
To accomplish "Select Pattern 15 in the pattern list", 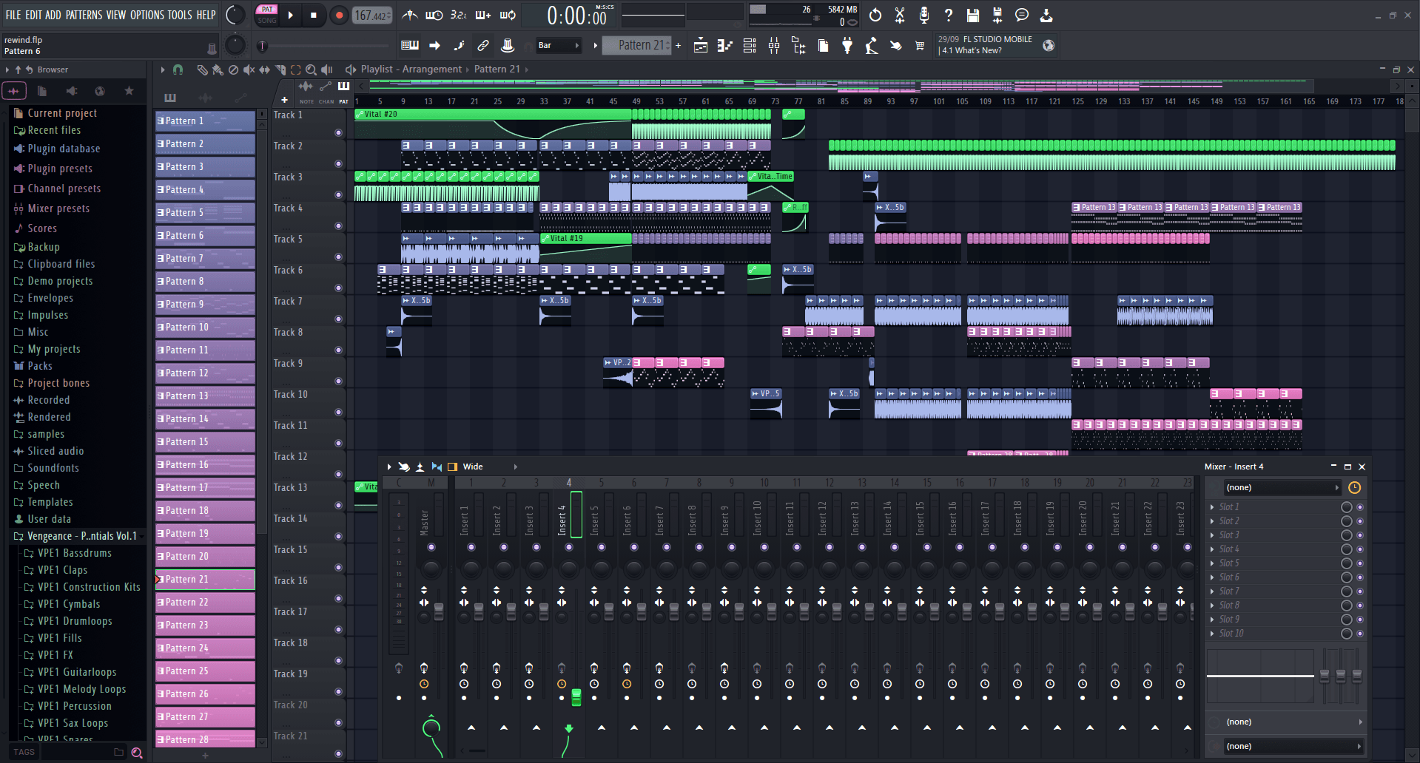I will tap(205, 441).
